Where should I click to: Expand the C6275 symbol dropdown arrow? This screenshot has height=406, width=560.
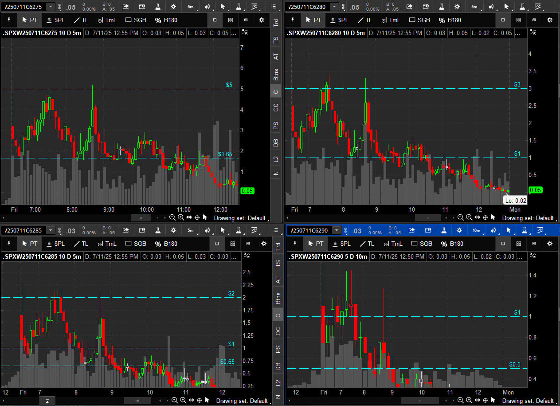[51, 7]
